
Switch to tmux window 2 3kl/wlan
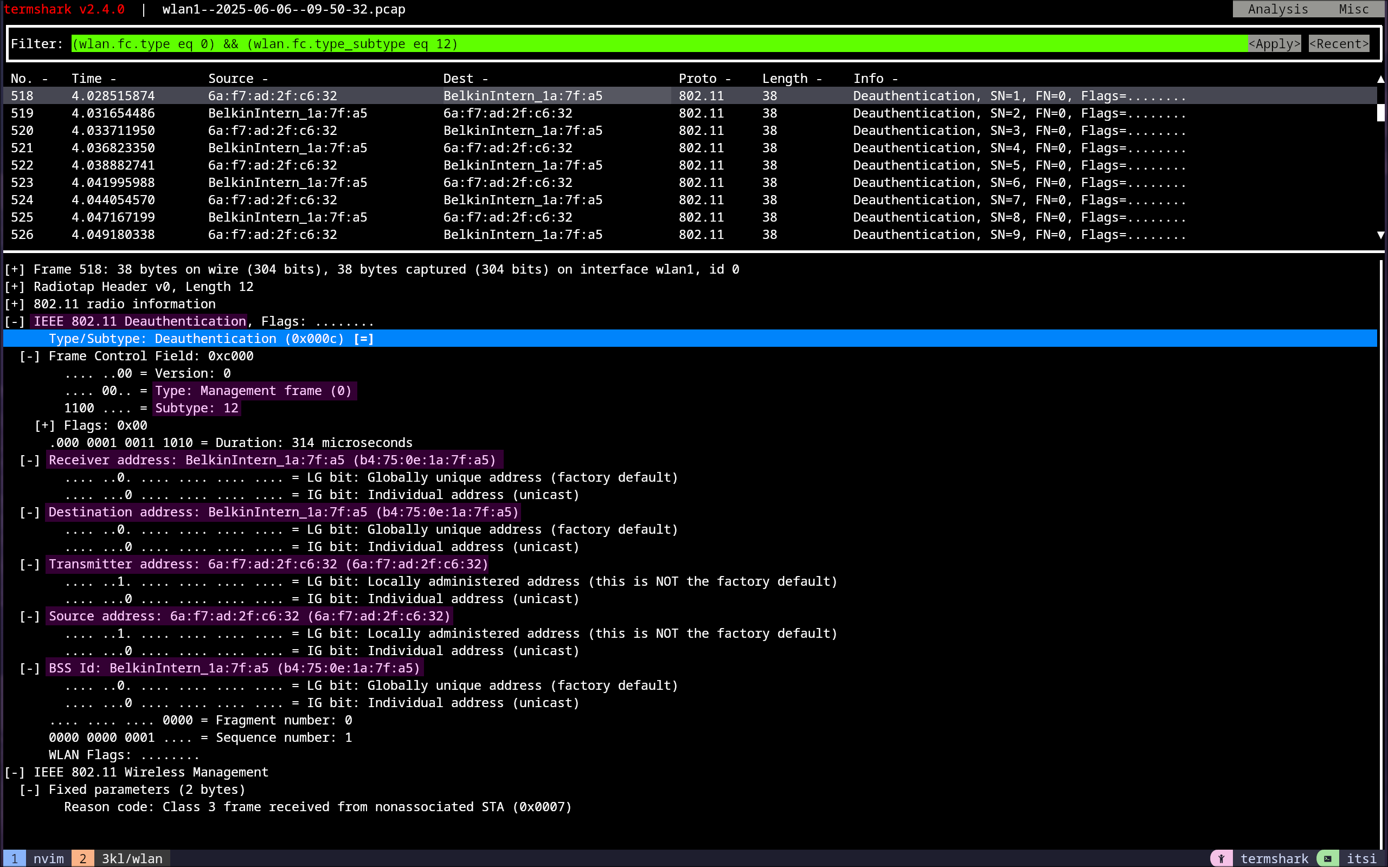(x=121, y=858)
